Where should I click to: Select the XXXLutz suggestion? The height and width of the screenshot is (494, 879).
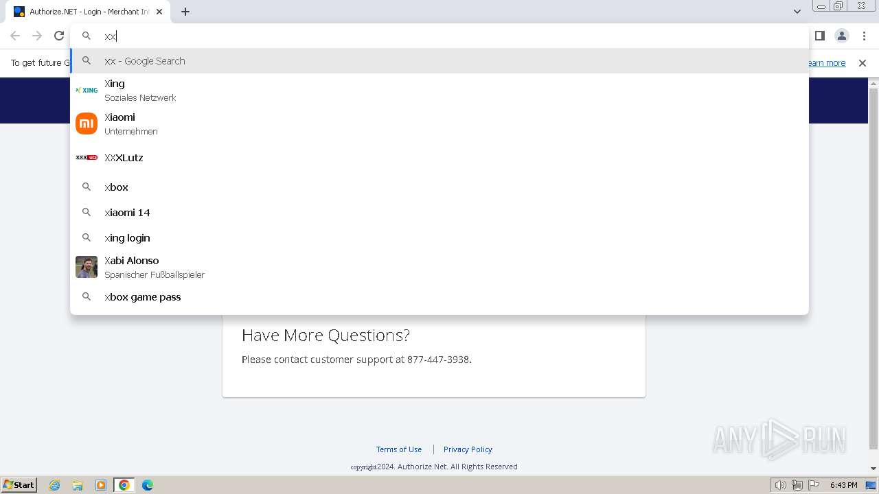[x=439, y=158]
